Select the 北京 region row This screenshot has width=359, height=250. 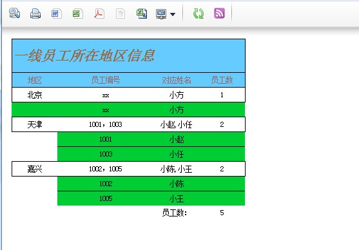128,95
